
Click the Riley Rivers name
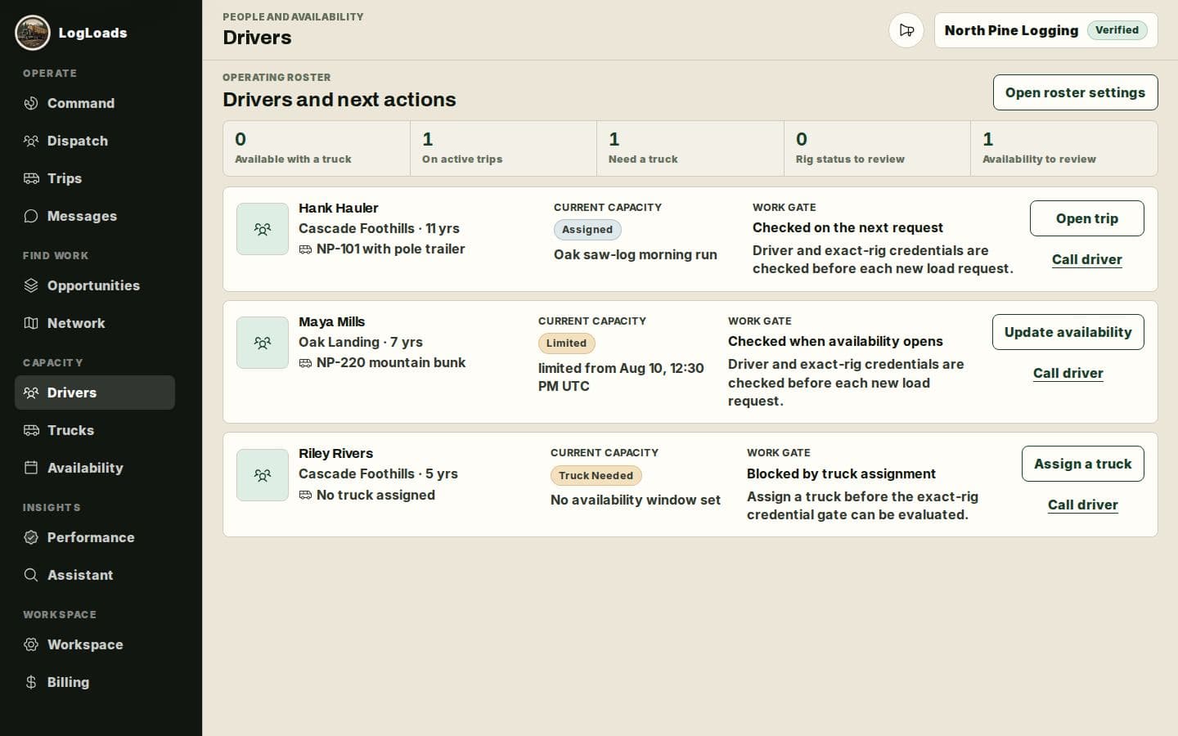[335, 453]
